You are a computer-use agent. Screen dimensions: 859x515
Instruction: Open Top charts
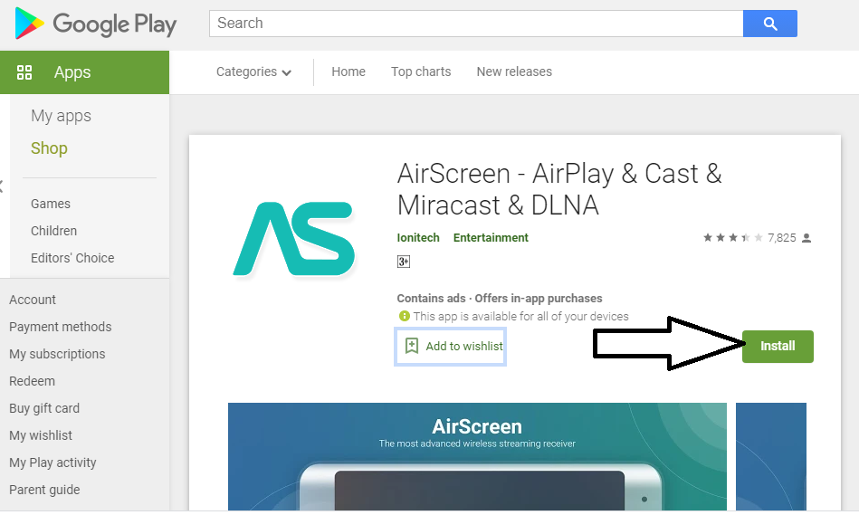click(421, 72)
